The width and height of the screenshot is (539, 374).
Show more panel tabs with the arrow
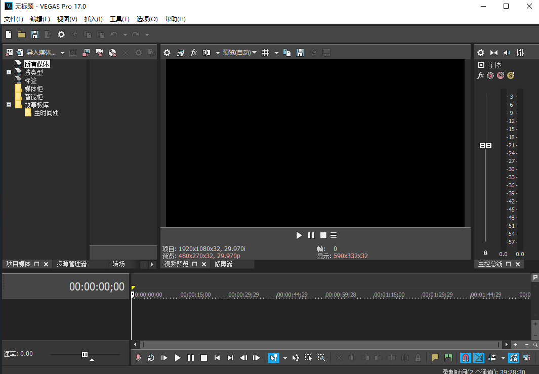[152, 264]
